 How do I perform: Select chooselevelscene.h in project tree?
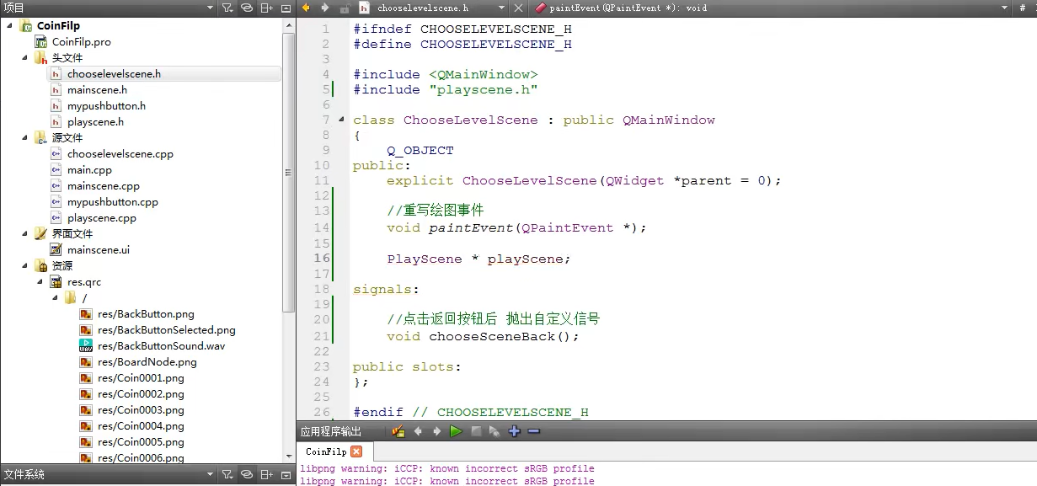[x=114, y=74]
